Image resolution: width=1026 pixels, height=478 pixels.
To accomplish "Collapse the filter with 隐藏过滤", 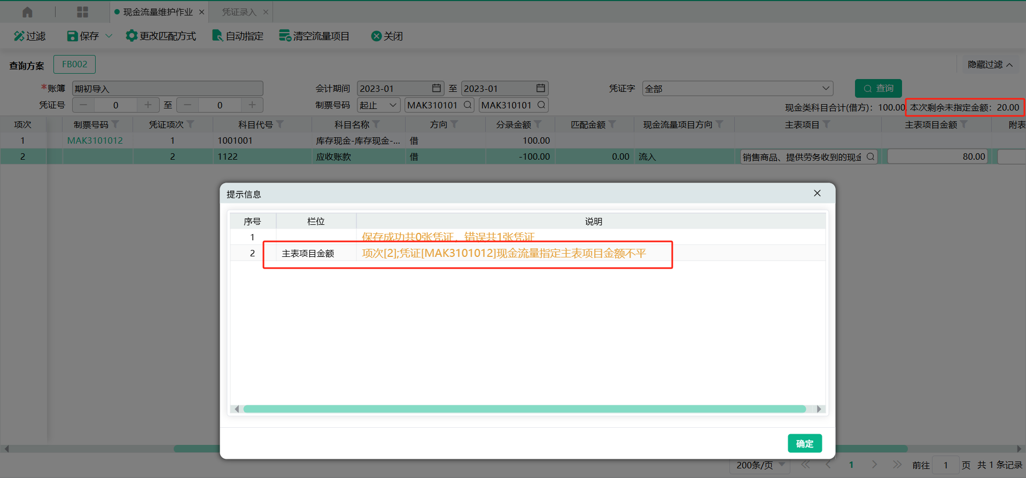I will 990,65.
